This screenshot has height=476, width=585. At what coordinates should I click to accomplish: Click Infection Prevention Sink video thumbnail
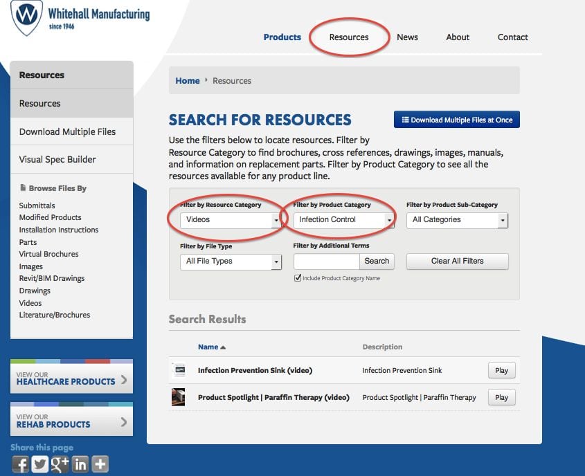[179, 370]
